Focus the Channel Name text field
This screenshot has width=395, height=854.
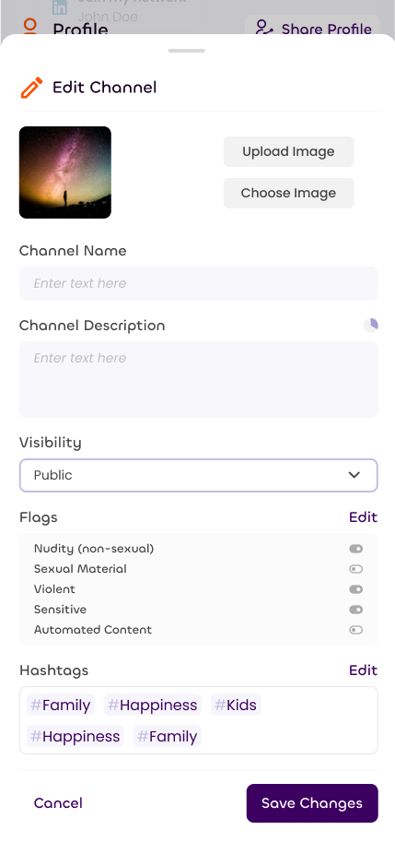pyautogui.click(x=199, y=283)
